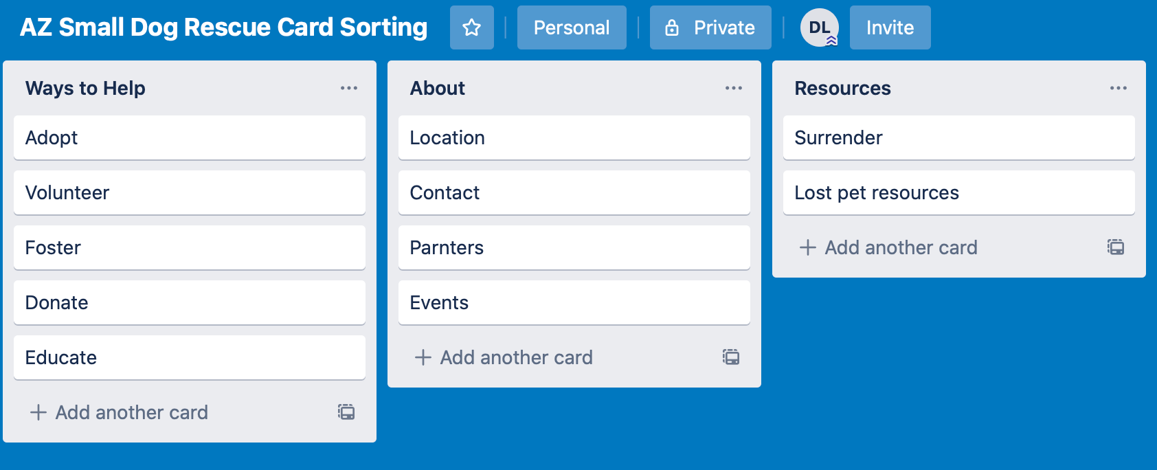Add another card to Ways to Help
The width and height of the screenshot is (1157, 470).
pyautogui.click(x=172, y=412)
